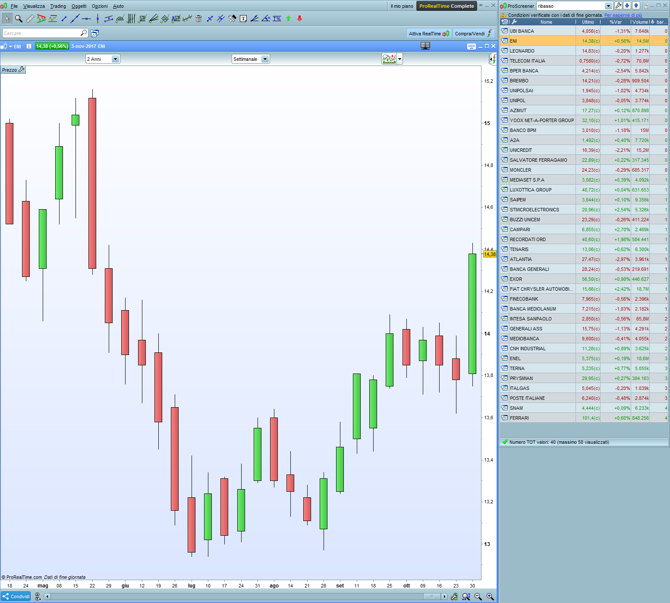
Task: Open the Per saperne di più link
Action: coord(623,15)
